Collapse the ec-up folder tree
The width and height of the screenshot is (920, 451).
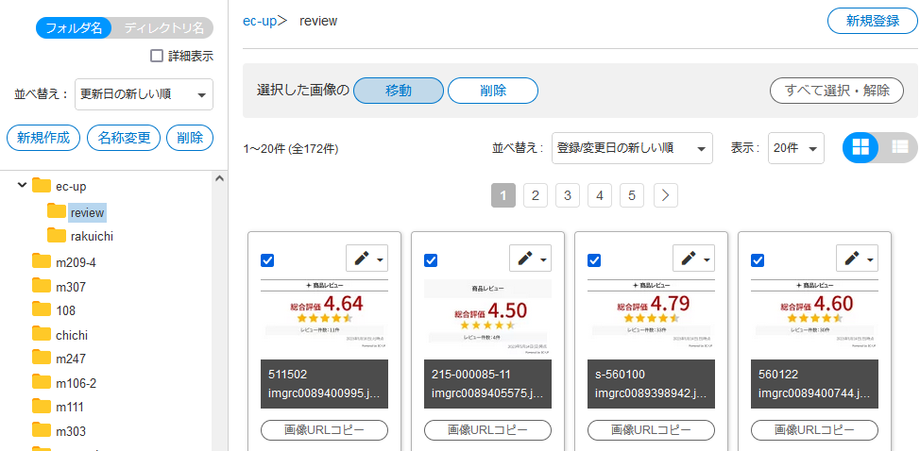click(22, 185)
